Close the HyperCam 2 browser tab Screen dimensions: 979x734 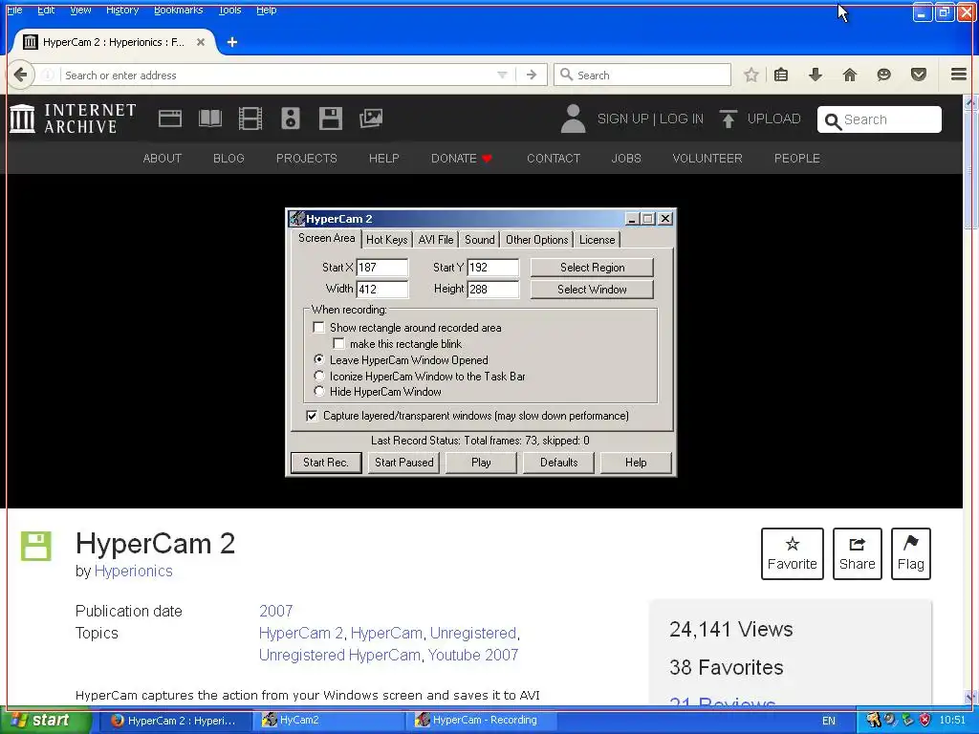pyautogui.click(x=201, y=42)
